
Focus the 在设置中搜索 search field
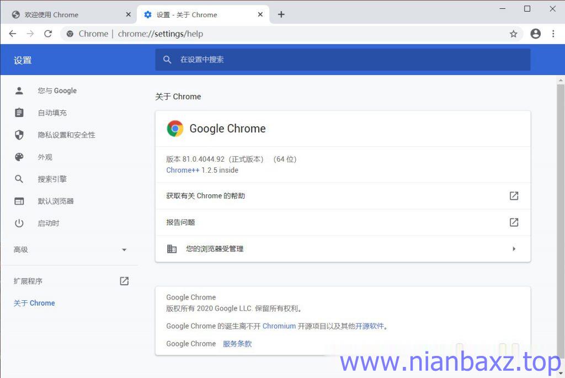click(x=343, y=60)
